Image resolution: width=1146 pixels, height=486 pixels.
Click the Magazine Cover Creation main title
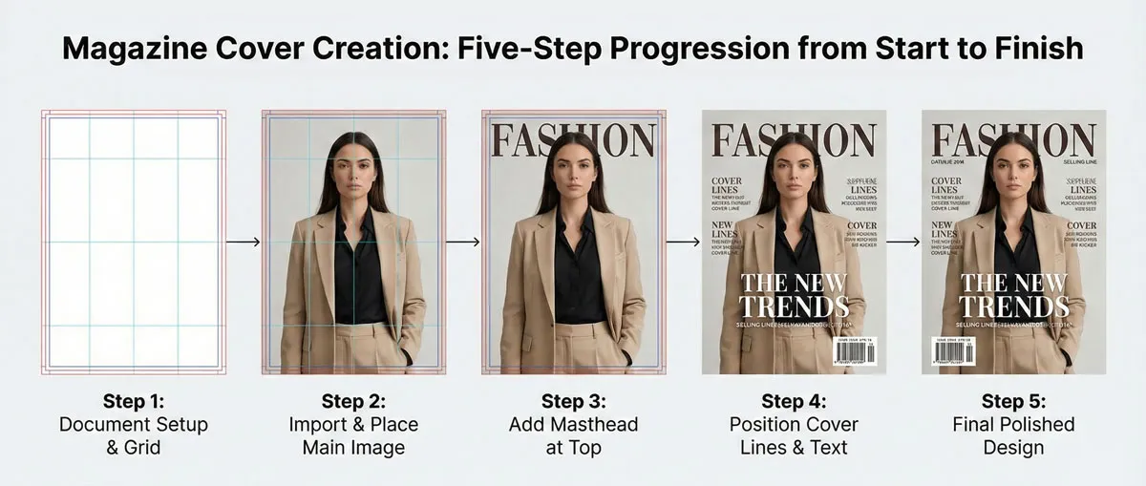pos(573,50)
